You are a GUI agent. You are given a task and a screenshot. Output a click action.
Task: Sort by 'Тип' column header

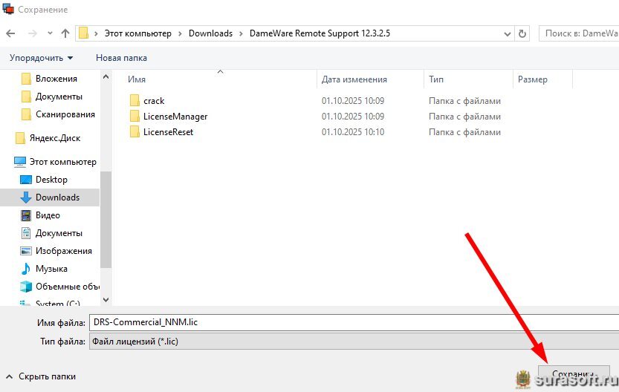tap(436, 79)
